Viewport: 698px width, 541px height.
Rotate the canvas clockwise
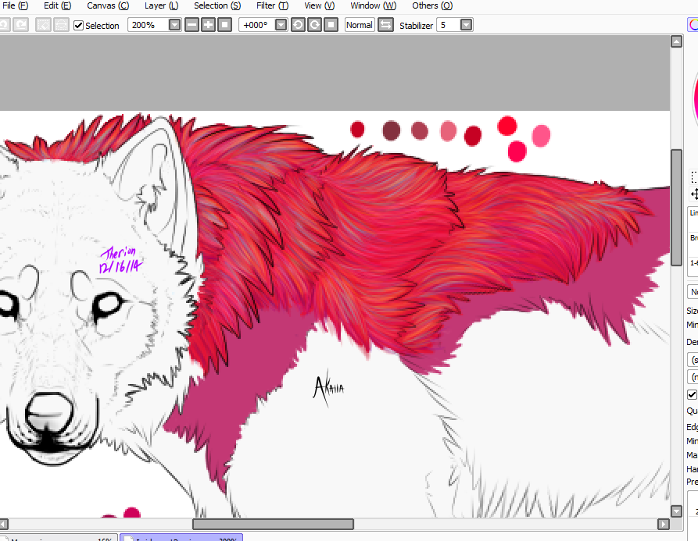(313, 25)
